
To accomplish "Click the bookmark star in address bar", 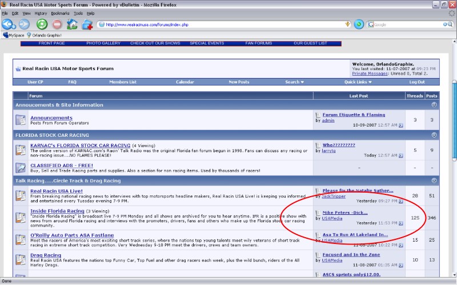I will tap(347, 25).
